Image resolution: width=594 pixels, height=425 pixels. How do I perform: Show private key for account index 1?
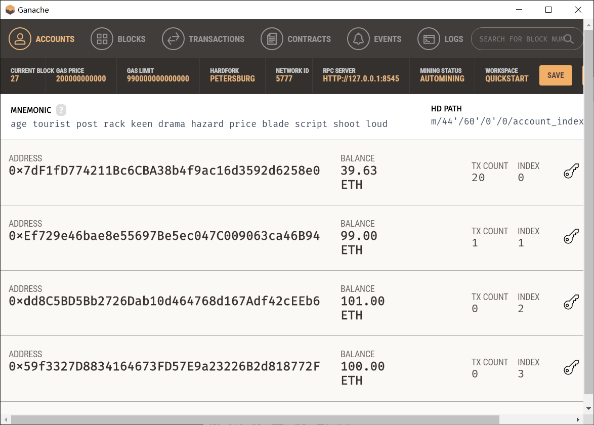pyautogui.click(x=571, y=237)
